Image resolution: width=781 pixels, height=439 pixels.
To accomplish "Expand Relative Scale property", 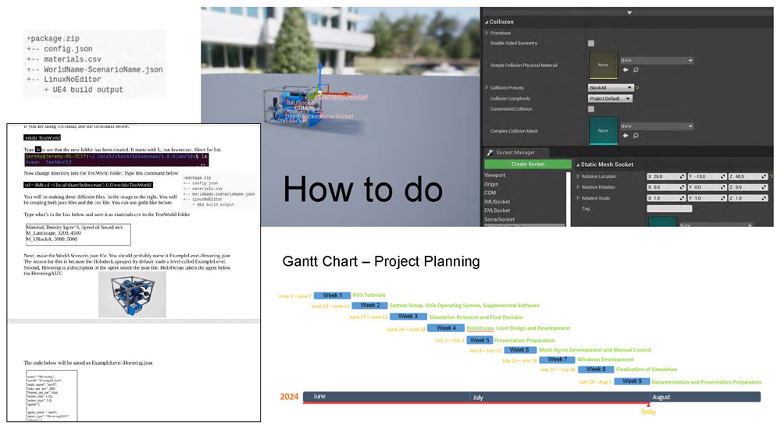I will click(x=578, y=198).
